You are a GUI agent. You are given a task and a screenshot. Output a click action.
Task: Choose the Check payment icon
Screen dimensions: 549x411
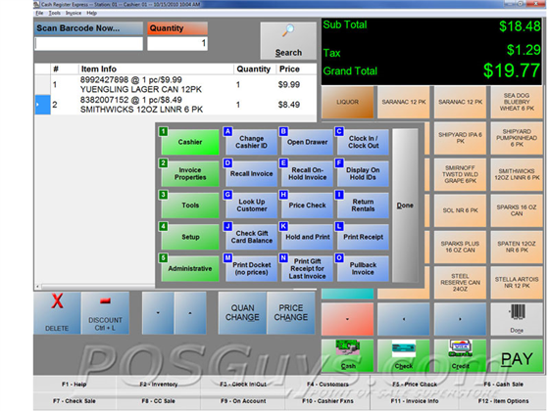tap(404, 355)
